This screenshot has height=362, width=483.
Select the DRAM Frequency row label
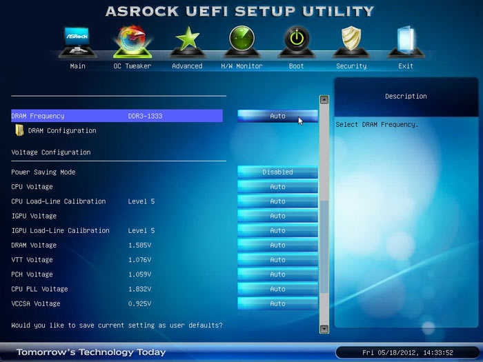pyautogui.click(x=38, y=116)
